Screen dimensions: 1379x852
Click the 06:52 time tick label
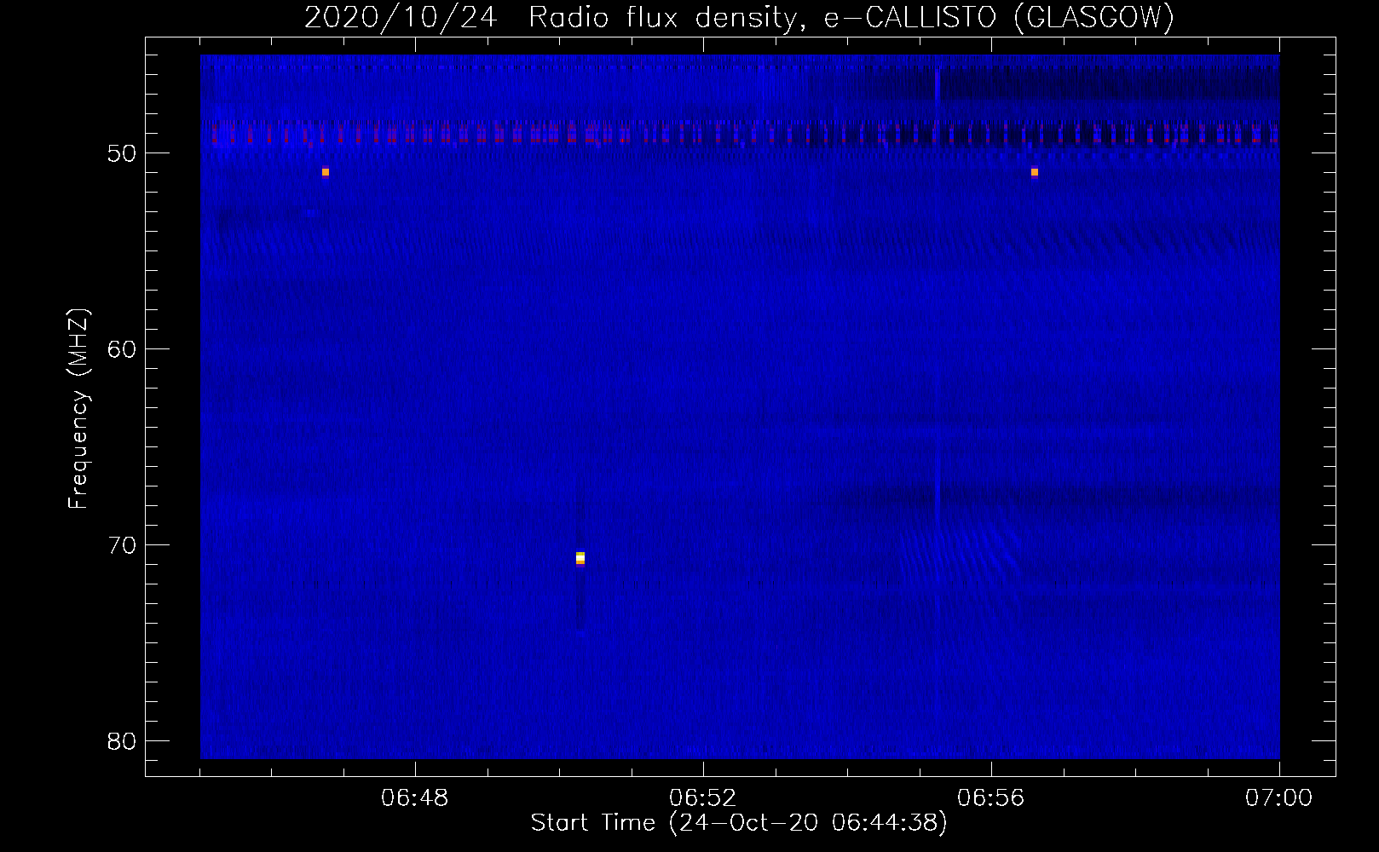click(x=703, y=799)
